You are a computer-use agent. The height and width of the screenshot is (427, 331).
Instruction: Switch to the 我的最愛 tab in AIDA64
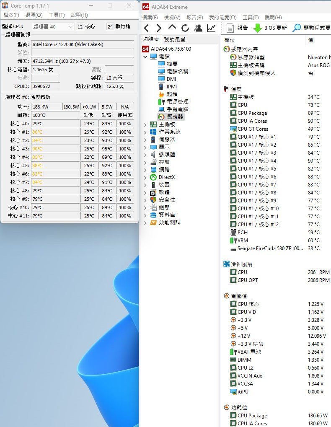(x=174, y=39)
